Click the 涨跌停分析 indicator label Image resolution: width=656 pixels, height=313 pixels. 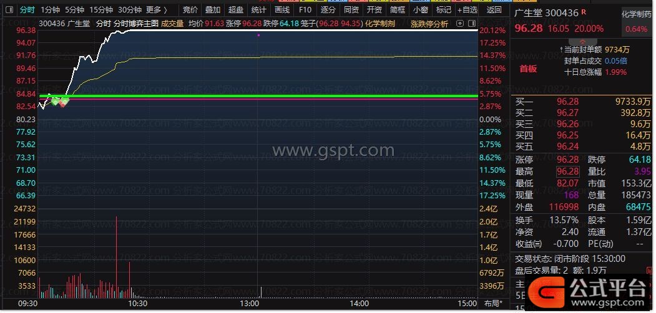coord(428,24)
